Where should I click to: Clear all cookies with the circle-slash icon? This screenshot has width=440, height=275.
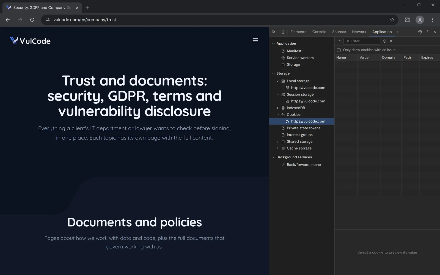(x=384, y=41)
